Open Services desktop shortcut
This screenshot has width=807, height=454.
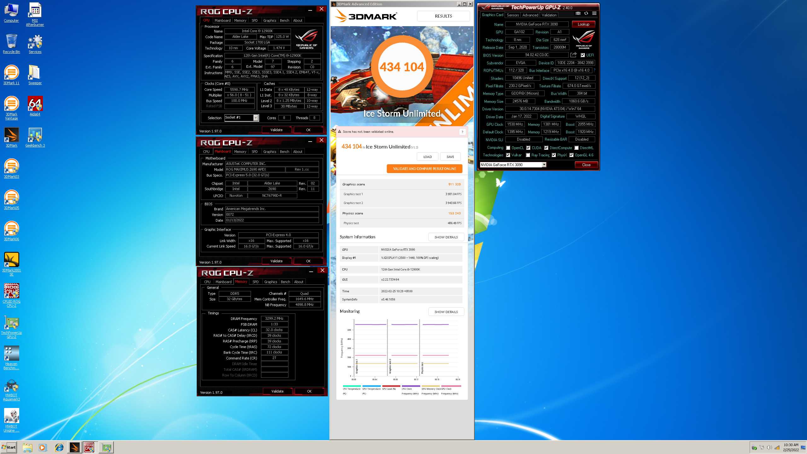point(35,44)
